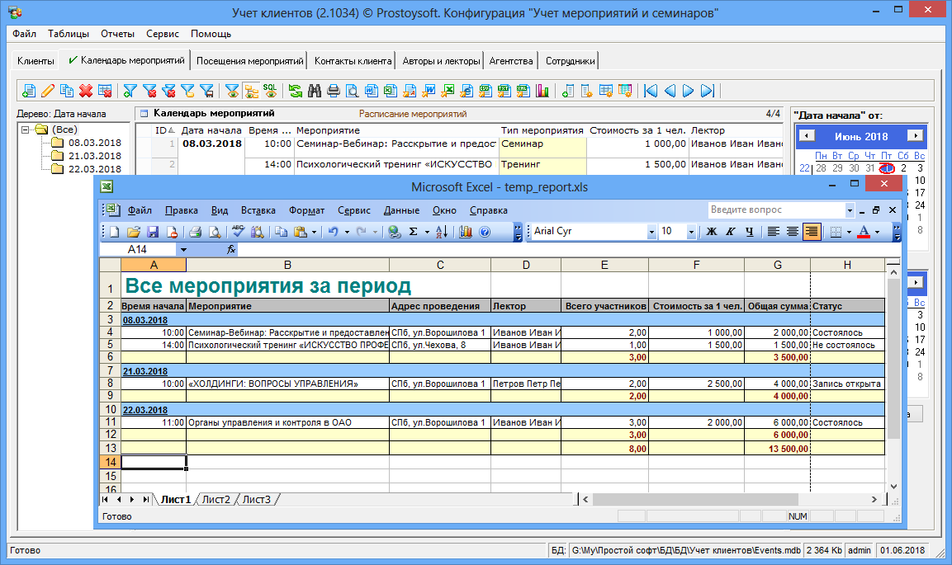
Task: Click Excel help question mark icon
Action: pyautogui.click(x=485, y=232)
